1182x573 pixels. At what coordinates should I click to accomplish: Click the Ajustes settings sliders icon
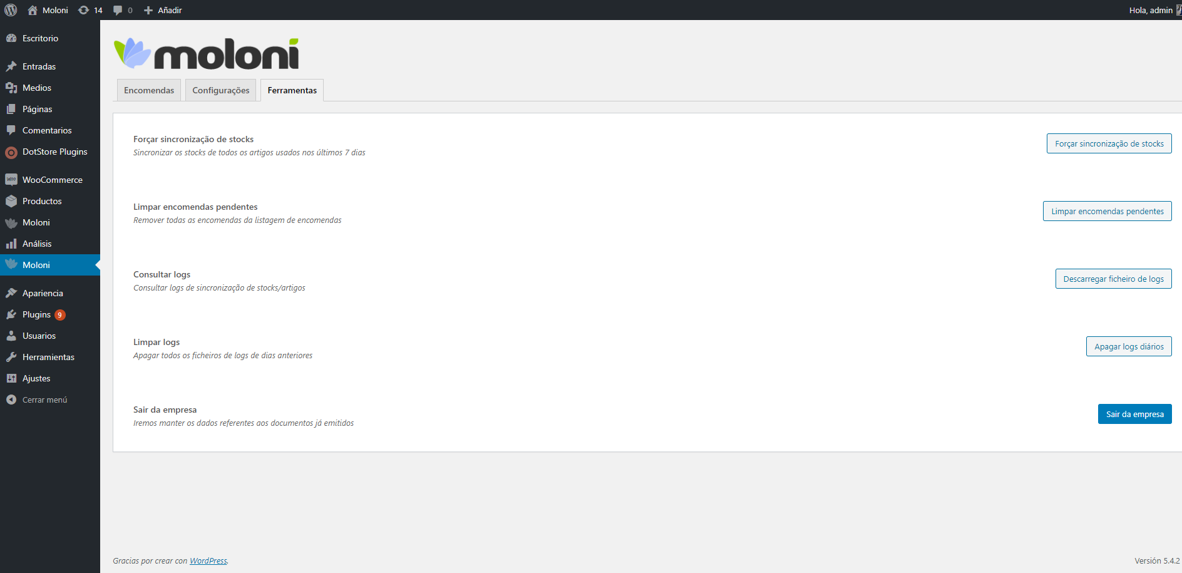[11, 378]
